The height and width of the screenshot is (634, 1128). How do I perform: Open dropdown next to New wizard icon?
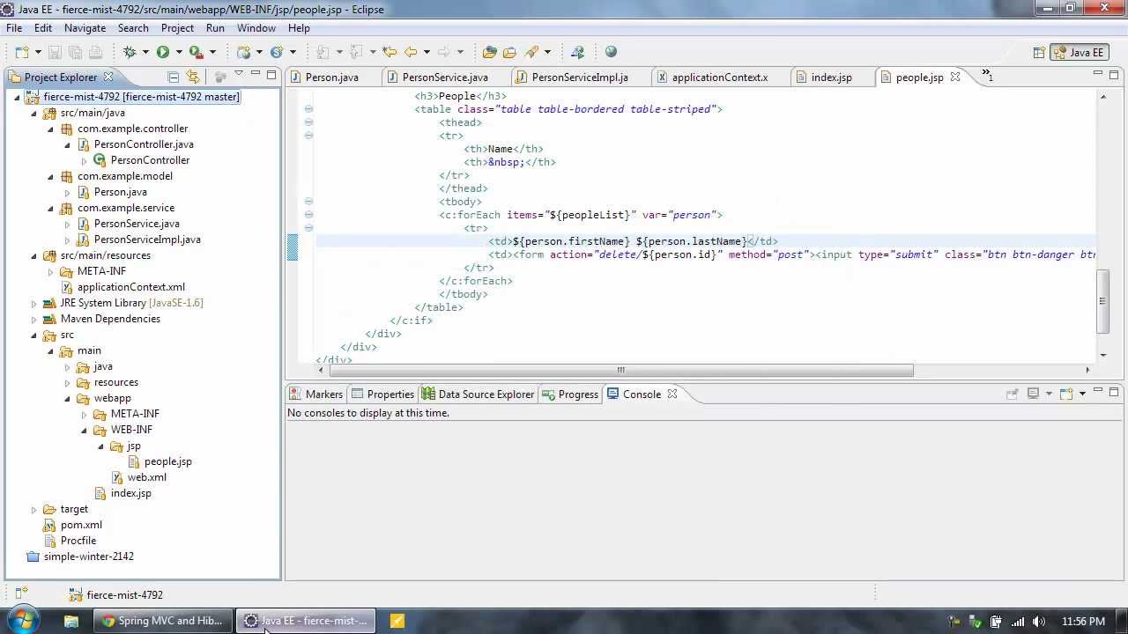point(37,52)
